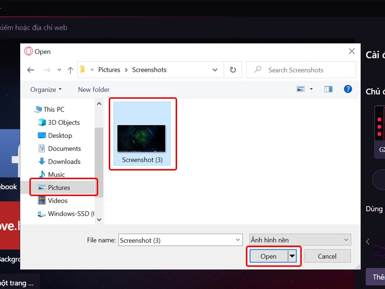Click the browser address bar search field
385x289 pixels.
pyautogui.click(x=33, y=27)
